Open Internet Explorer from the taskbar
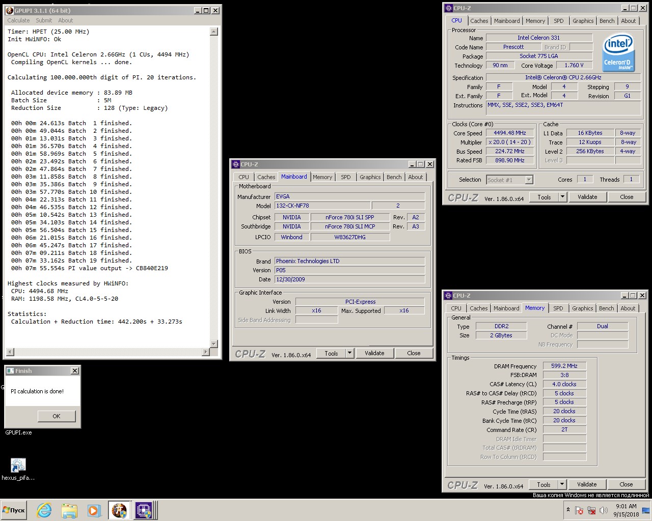Image resolution: width=652 pixels, height=521 pixels. (44, 510)
